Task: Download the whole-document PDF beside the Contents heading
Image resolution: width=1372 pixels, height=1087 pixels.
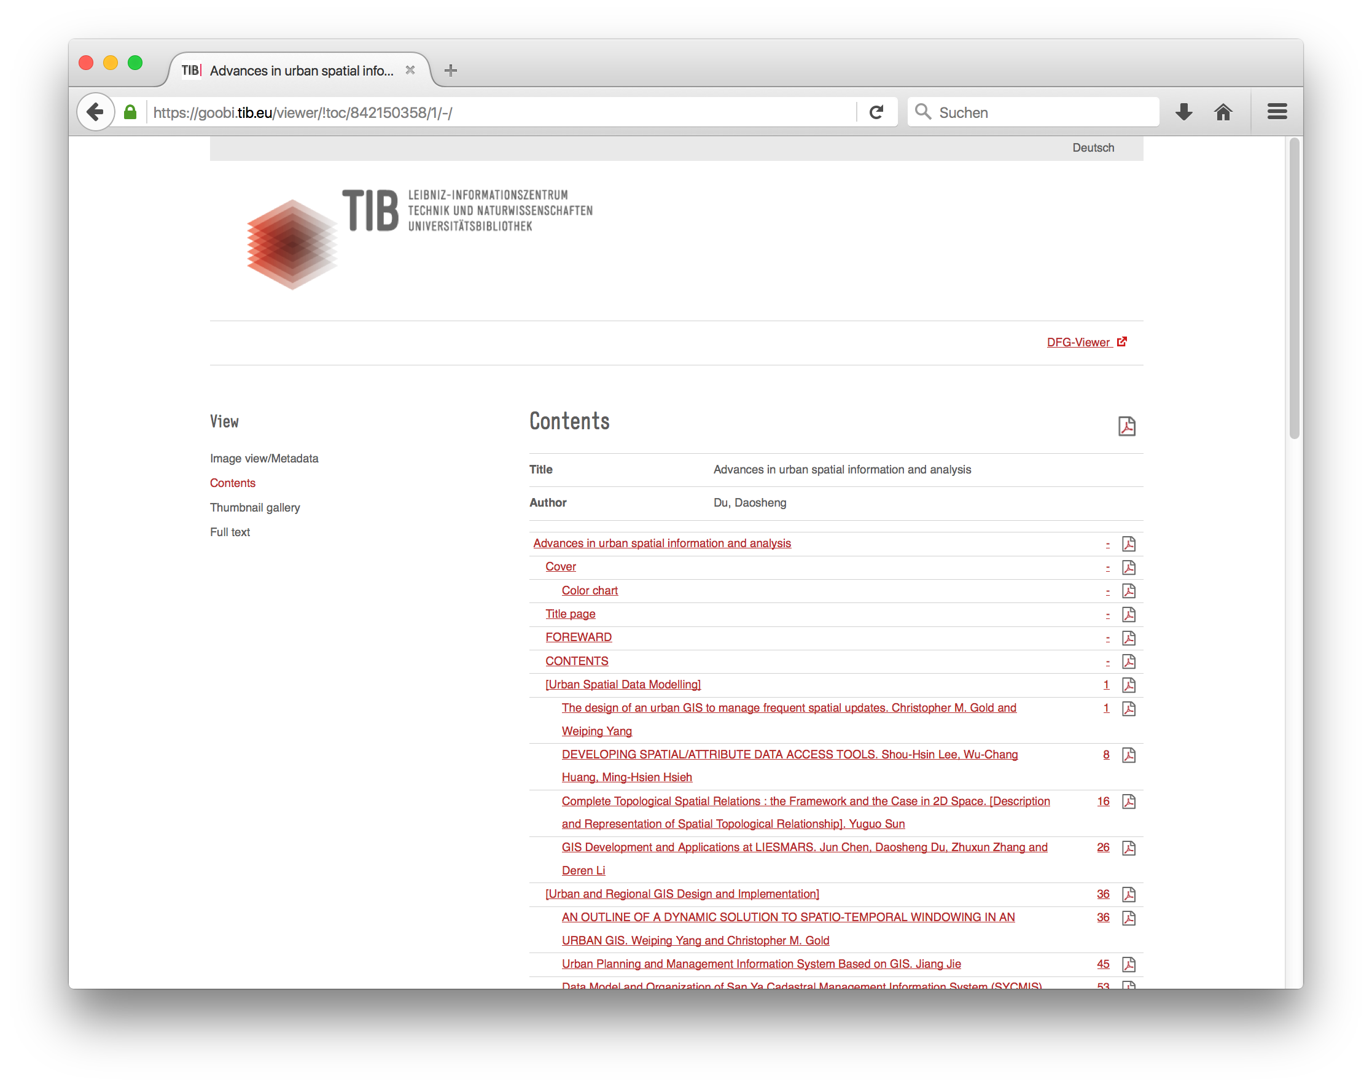Action: click(x=1126, y=426)
